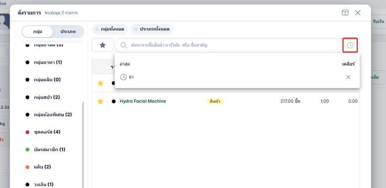Toggle the layout view icon in header
Viewport: 386px width, 188px height.
345,13
